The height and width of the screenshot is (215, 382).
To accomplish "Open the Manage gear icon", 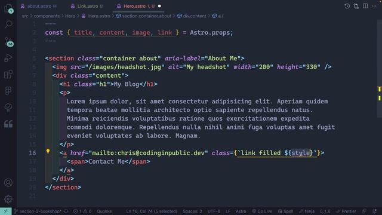I will [x=8, y=199].
